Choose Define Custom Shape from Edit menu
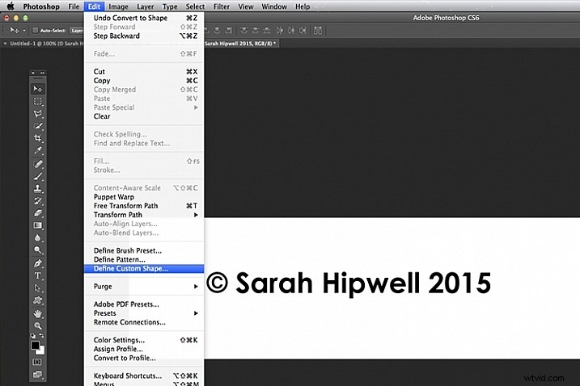Screen dimensions: 580x386 click(x=144, y=269)
